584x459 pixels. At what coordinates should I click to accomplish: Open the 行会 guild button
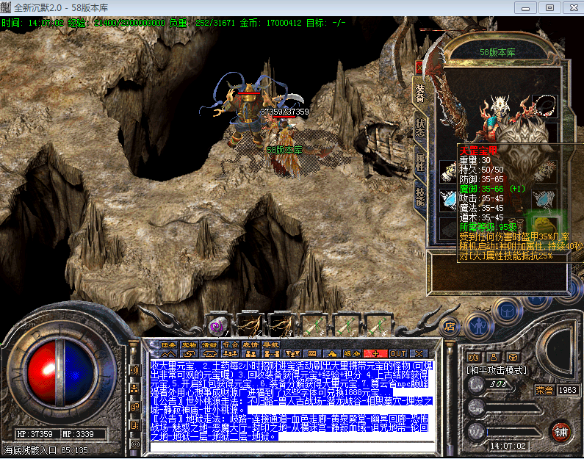coord(230,344)
